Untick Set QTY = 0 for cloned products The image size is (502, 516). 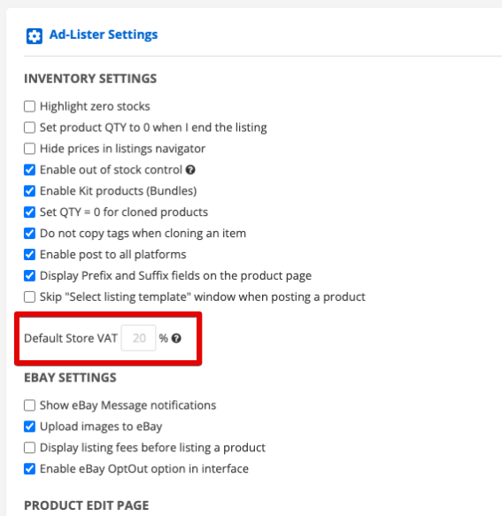(x=29, y=212)
